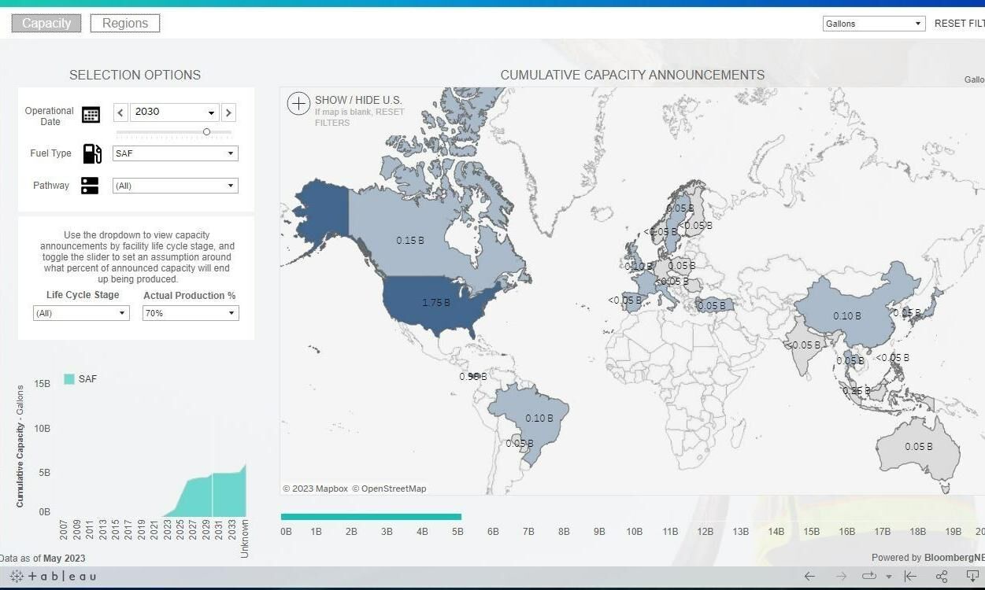Switch to the Regions tab
This screenshot has height=590, width=985.
tap(124, 23)
